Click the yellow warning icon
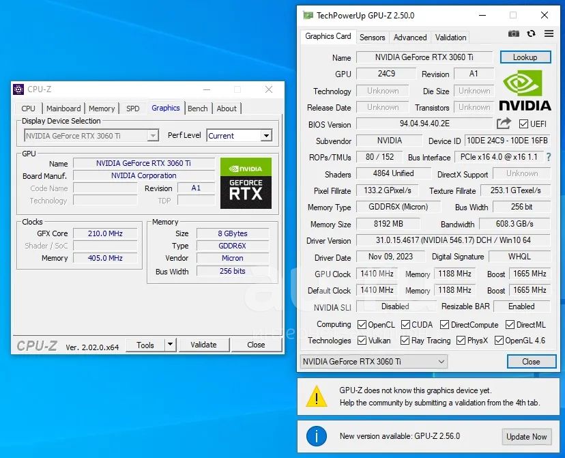This screenshot has width=565, height=458. (x=317, y=396)
